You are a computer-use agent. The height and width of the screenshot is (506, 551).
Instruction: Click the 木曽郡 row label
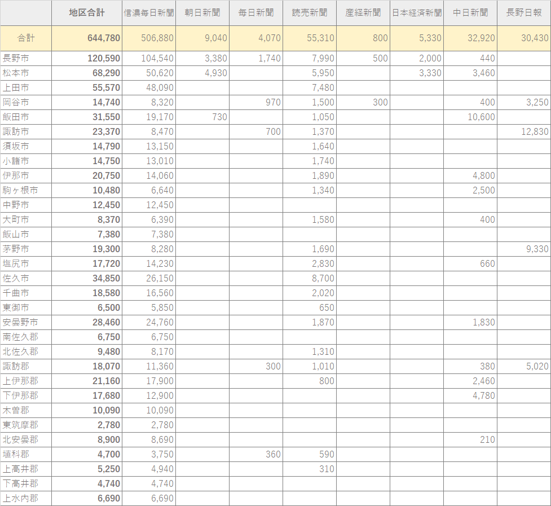click(x=26, y=410)
